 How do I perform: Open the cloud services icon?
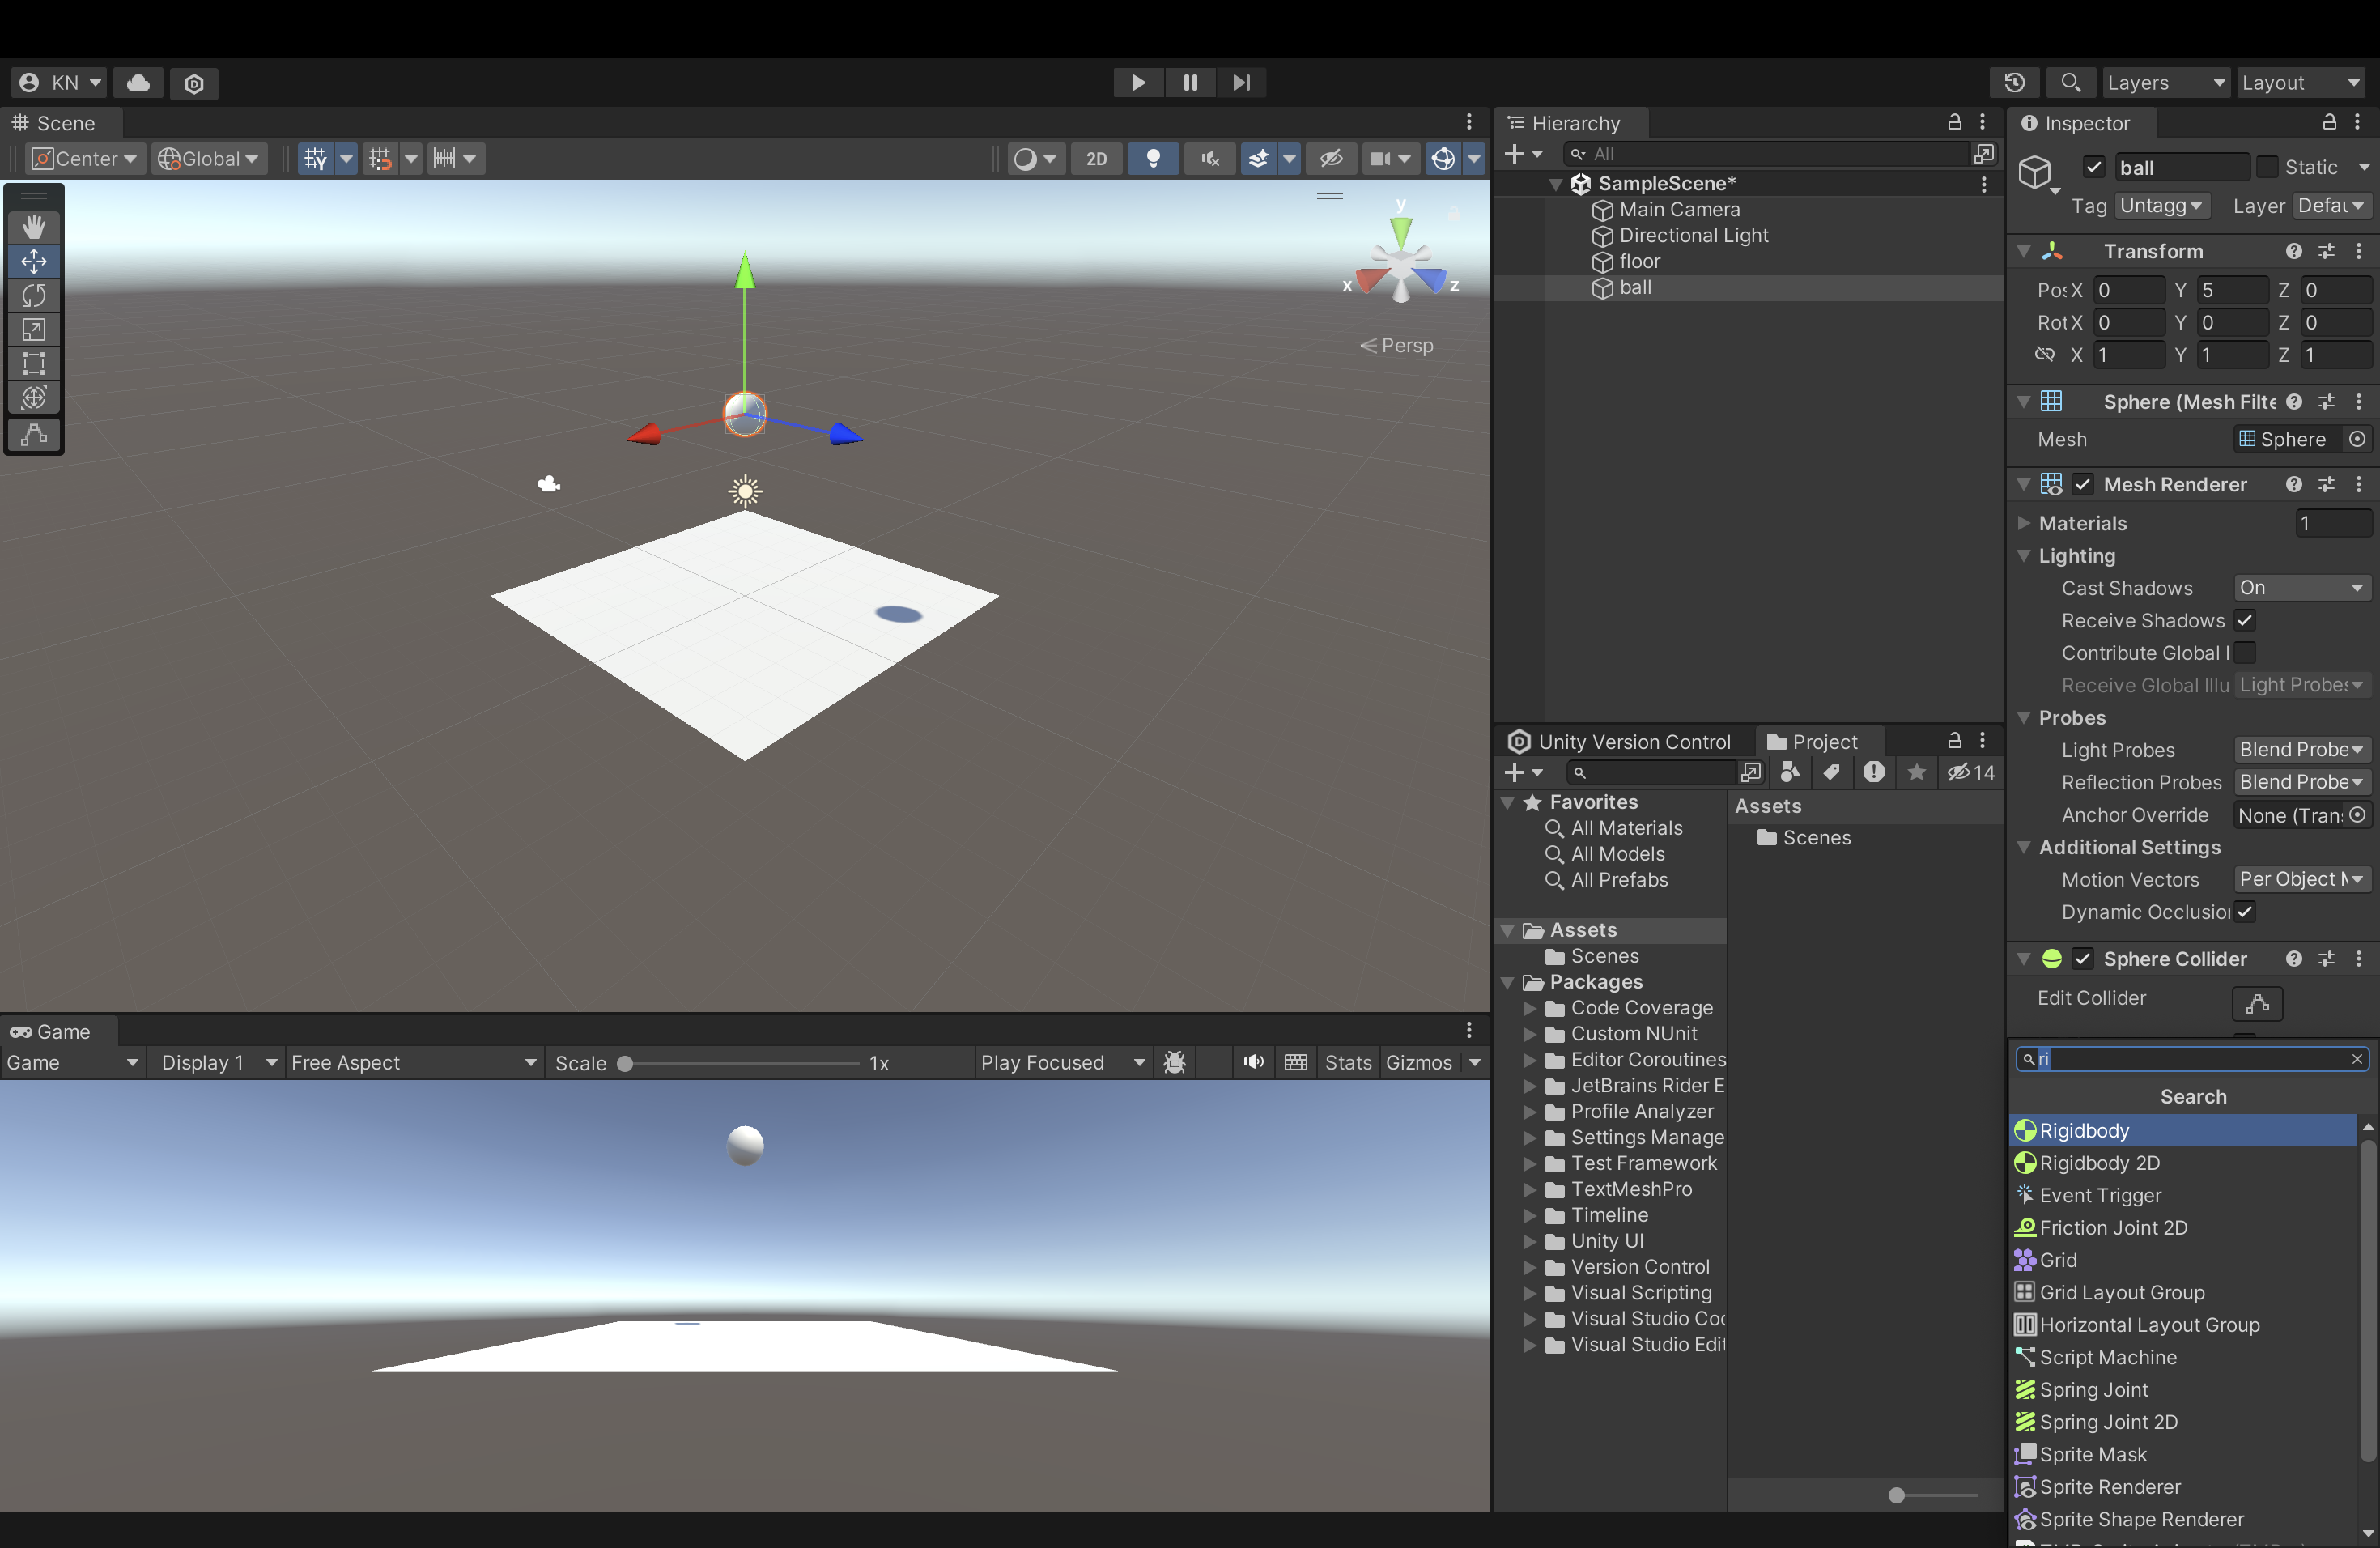139,82
